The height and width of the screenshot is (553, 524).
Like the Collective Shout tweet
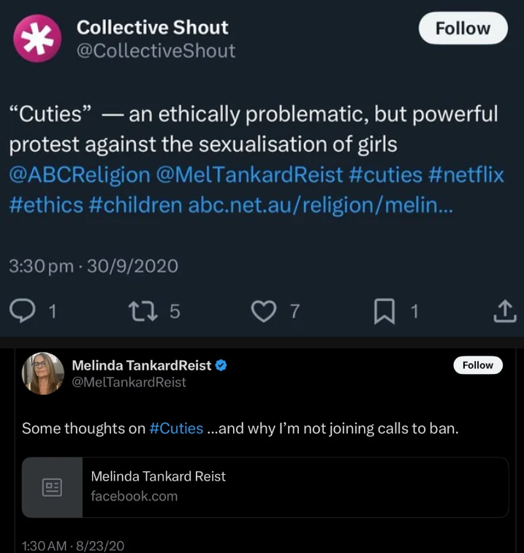point(262,312)
